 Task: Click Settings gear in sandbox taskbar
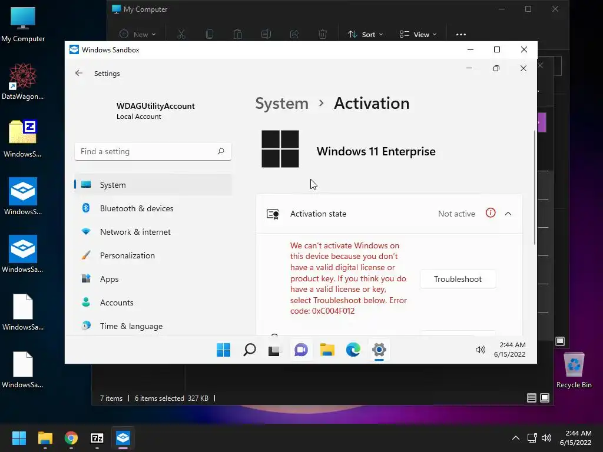(379, 350)
